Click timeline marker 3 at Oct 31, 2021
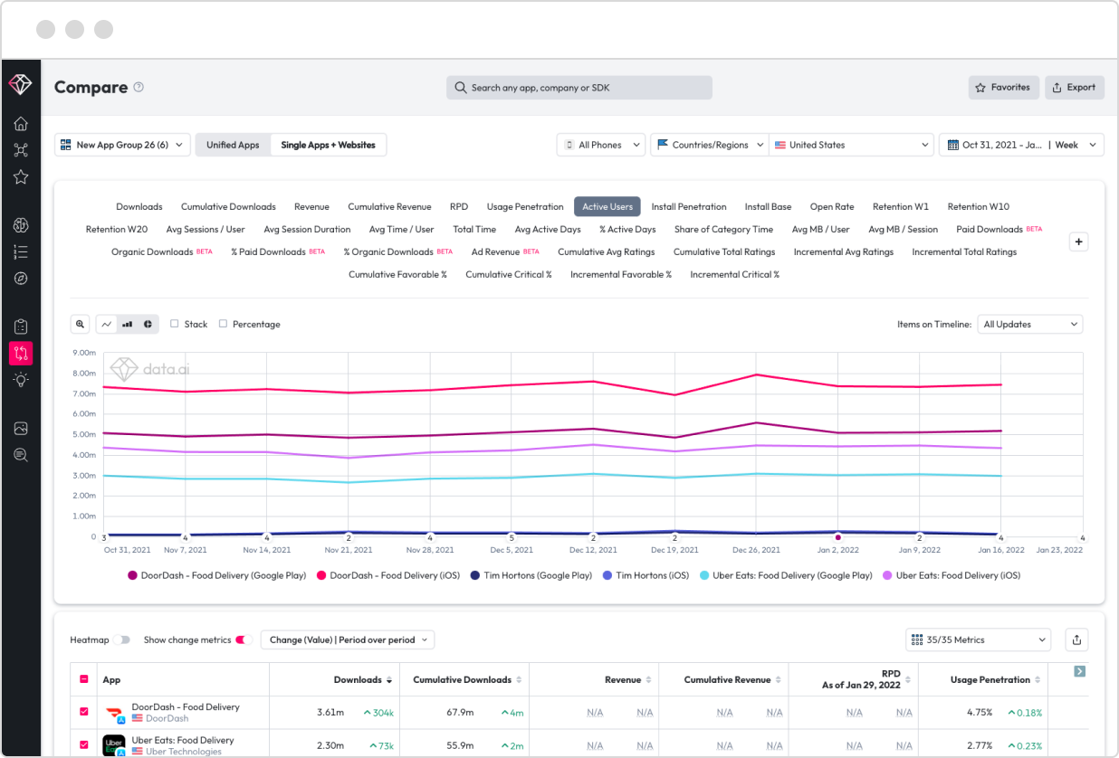Viewport: 1119px width, 758px height. 104,537
